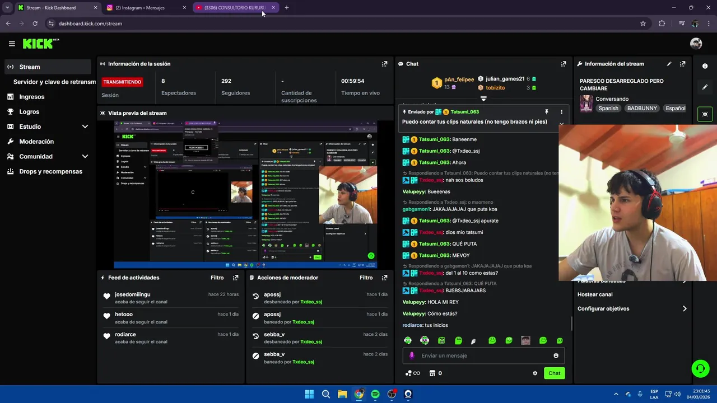This screenshot has height=403, width=717.
Task: Click the Conversando category thumbnail
Action: (x=586, y=104)
